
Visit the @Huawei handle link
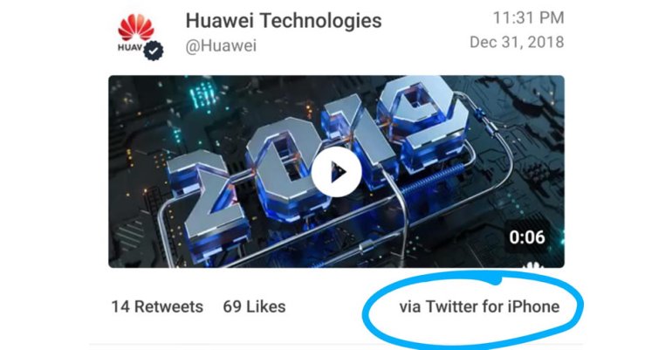[221, 45]
